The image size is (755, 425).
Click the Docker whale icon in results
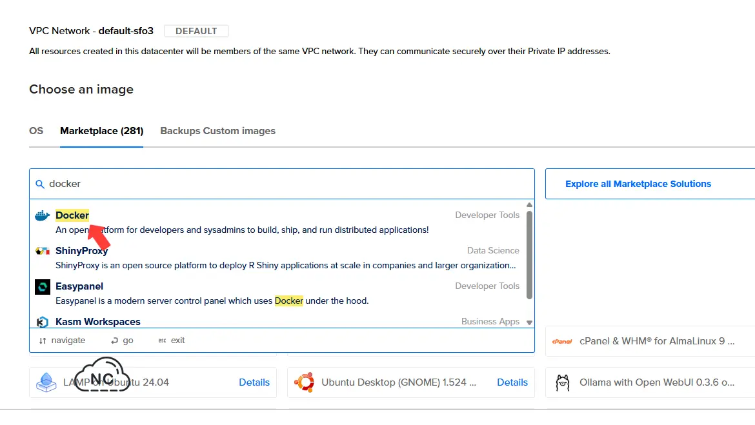43,215
